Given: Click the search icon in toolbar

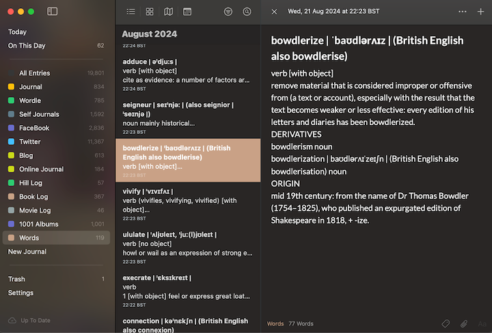Looking at the screenshot, I should click(247, 12).
